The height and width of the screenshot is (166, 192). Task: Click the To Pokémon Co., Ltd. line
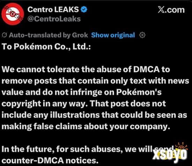46,47
